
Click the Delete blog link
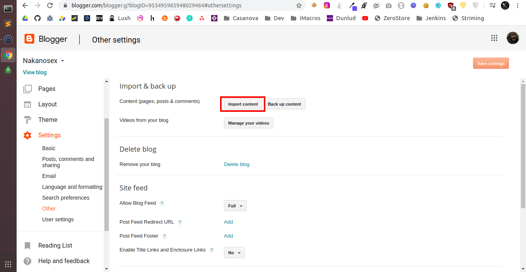[236, 164]
